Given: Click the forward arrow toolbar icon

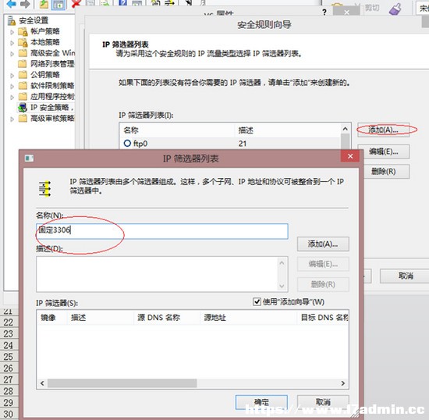Looking at the screenshot, I should coord(25,4).
